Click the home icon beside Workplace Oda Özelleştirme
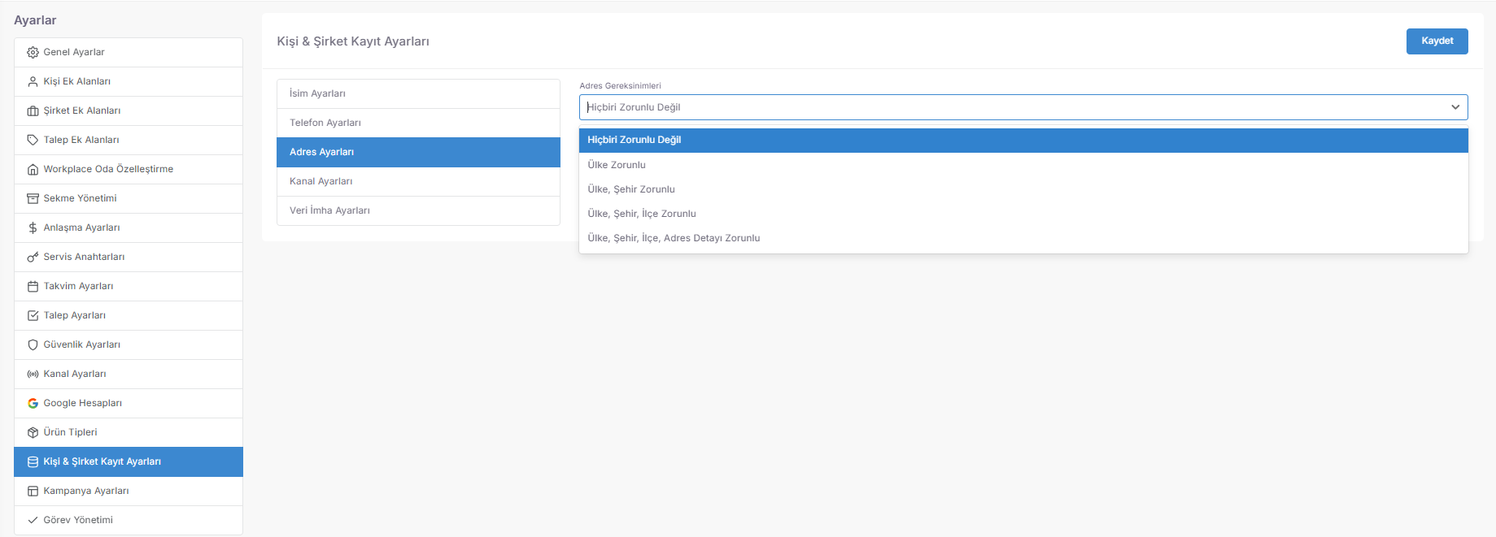1496x537 pixels. 33,169
